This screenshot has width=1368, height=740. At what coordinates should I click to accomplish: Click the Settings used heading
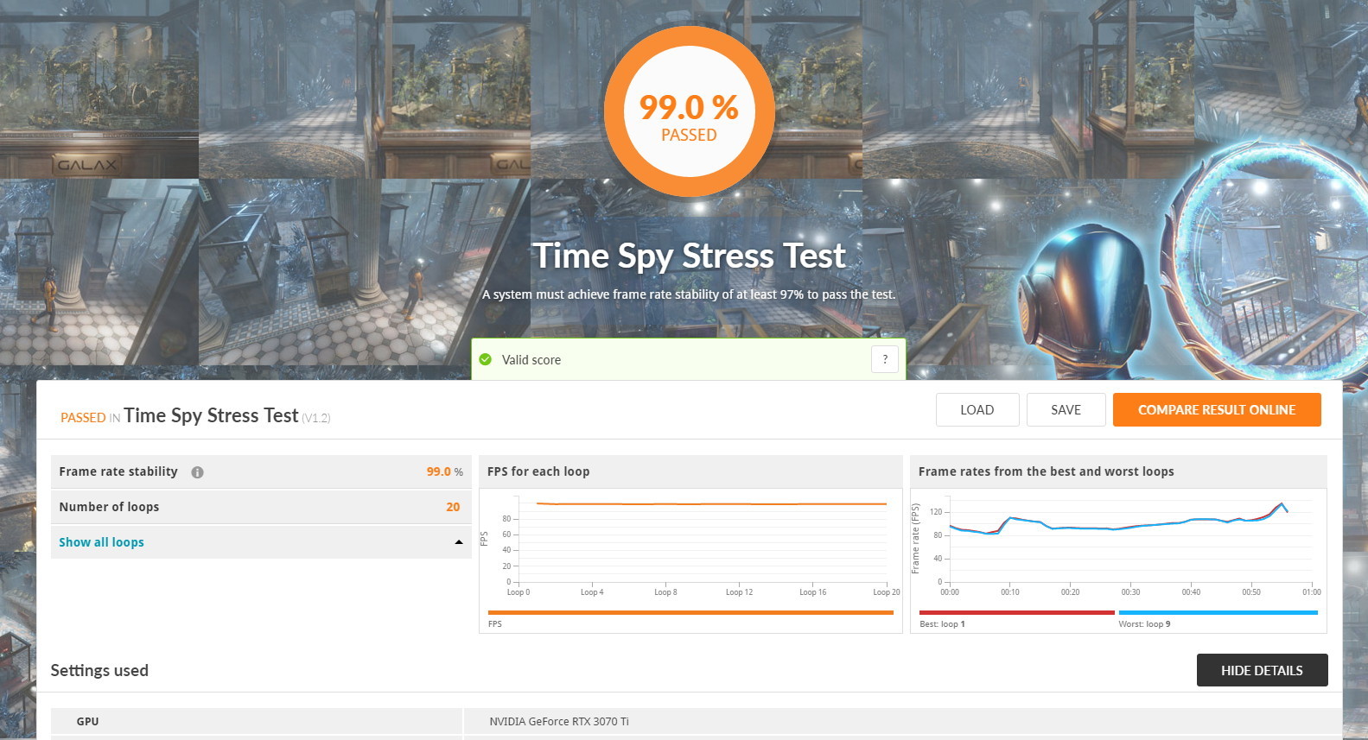(99, 670)
